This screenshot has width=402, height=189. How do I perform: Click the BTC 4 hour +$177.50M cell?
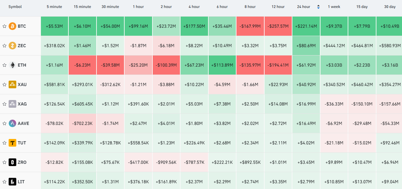tap(194, 26)
